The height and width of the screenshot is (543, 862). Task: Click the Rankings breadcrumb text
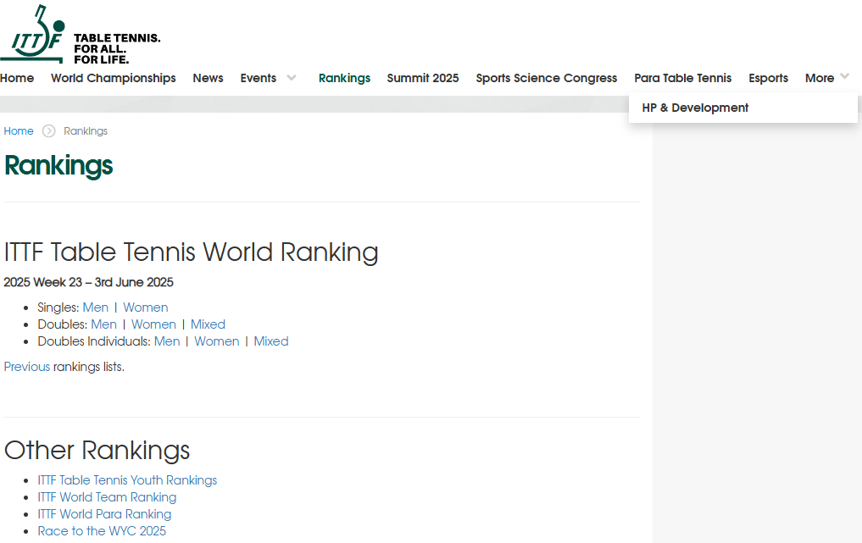pyautogui.click(x=86, y=130)
